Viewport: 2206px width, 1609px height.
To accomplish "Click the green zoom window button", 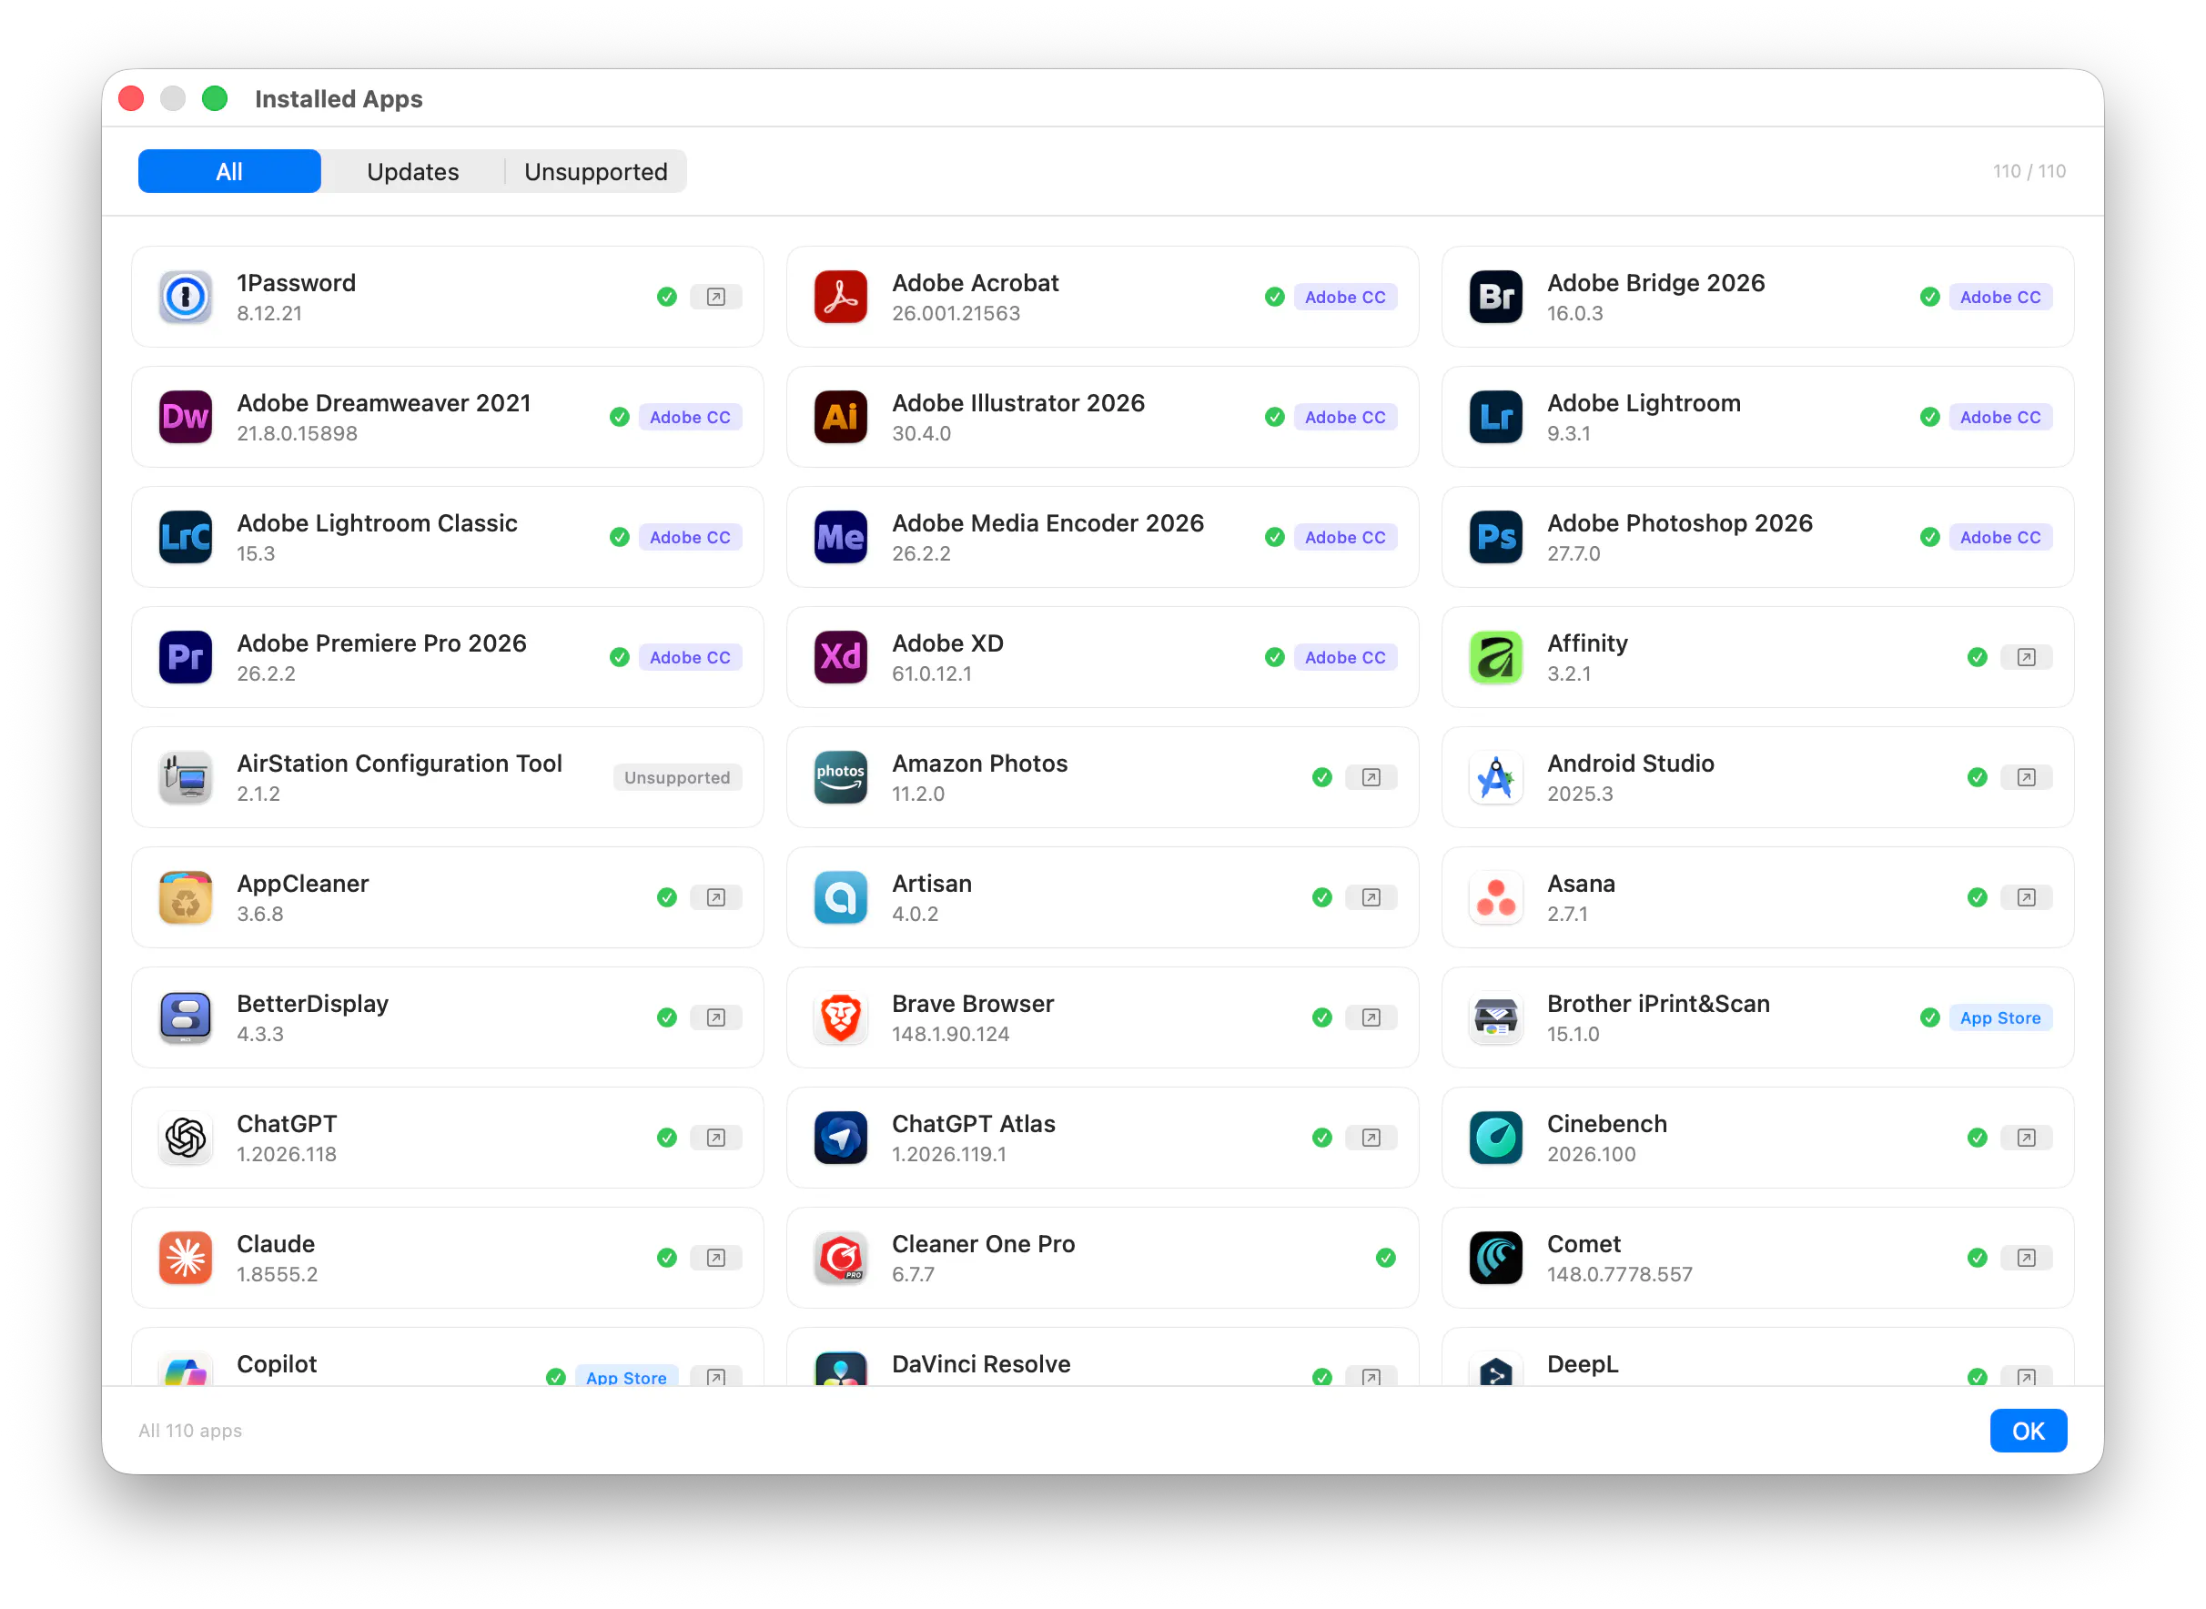I will (214, 98).
